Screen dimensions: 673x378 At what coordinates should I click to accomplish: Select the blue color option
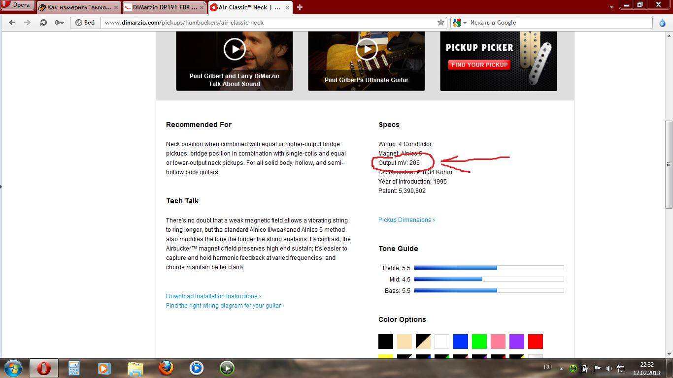tap(461, 342)
